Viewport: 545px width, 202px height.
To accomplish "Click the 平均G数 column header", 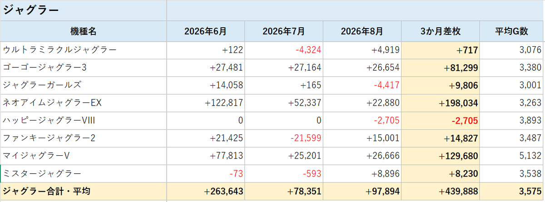I will (512, 31).
